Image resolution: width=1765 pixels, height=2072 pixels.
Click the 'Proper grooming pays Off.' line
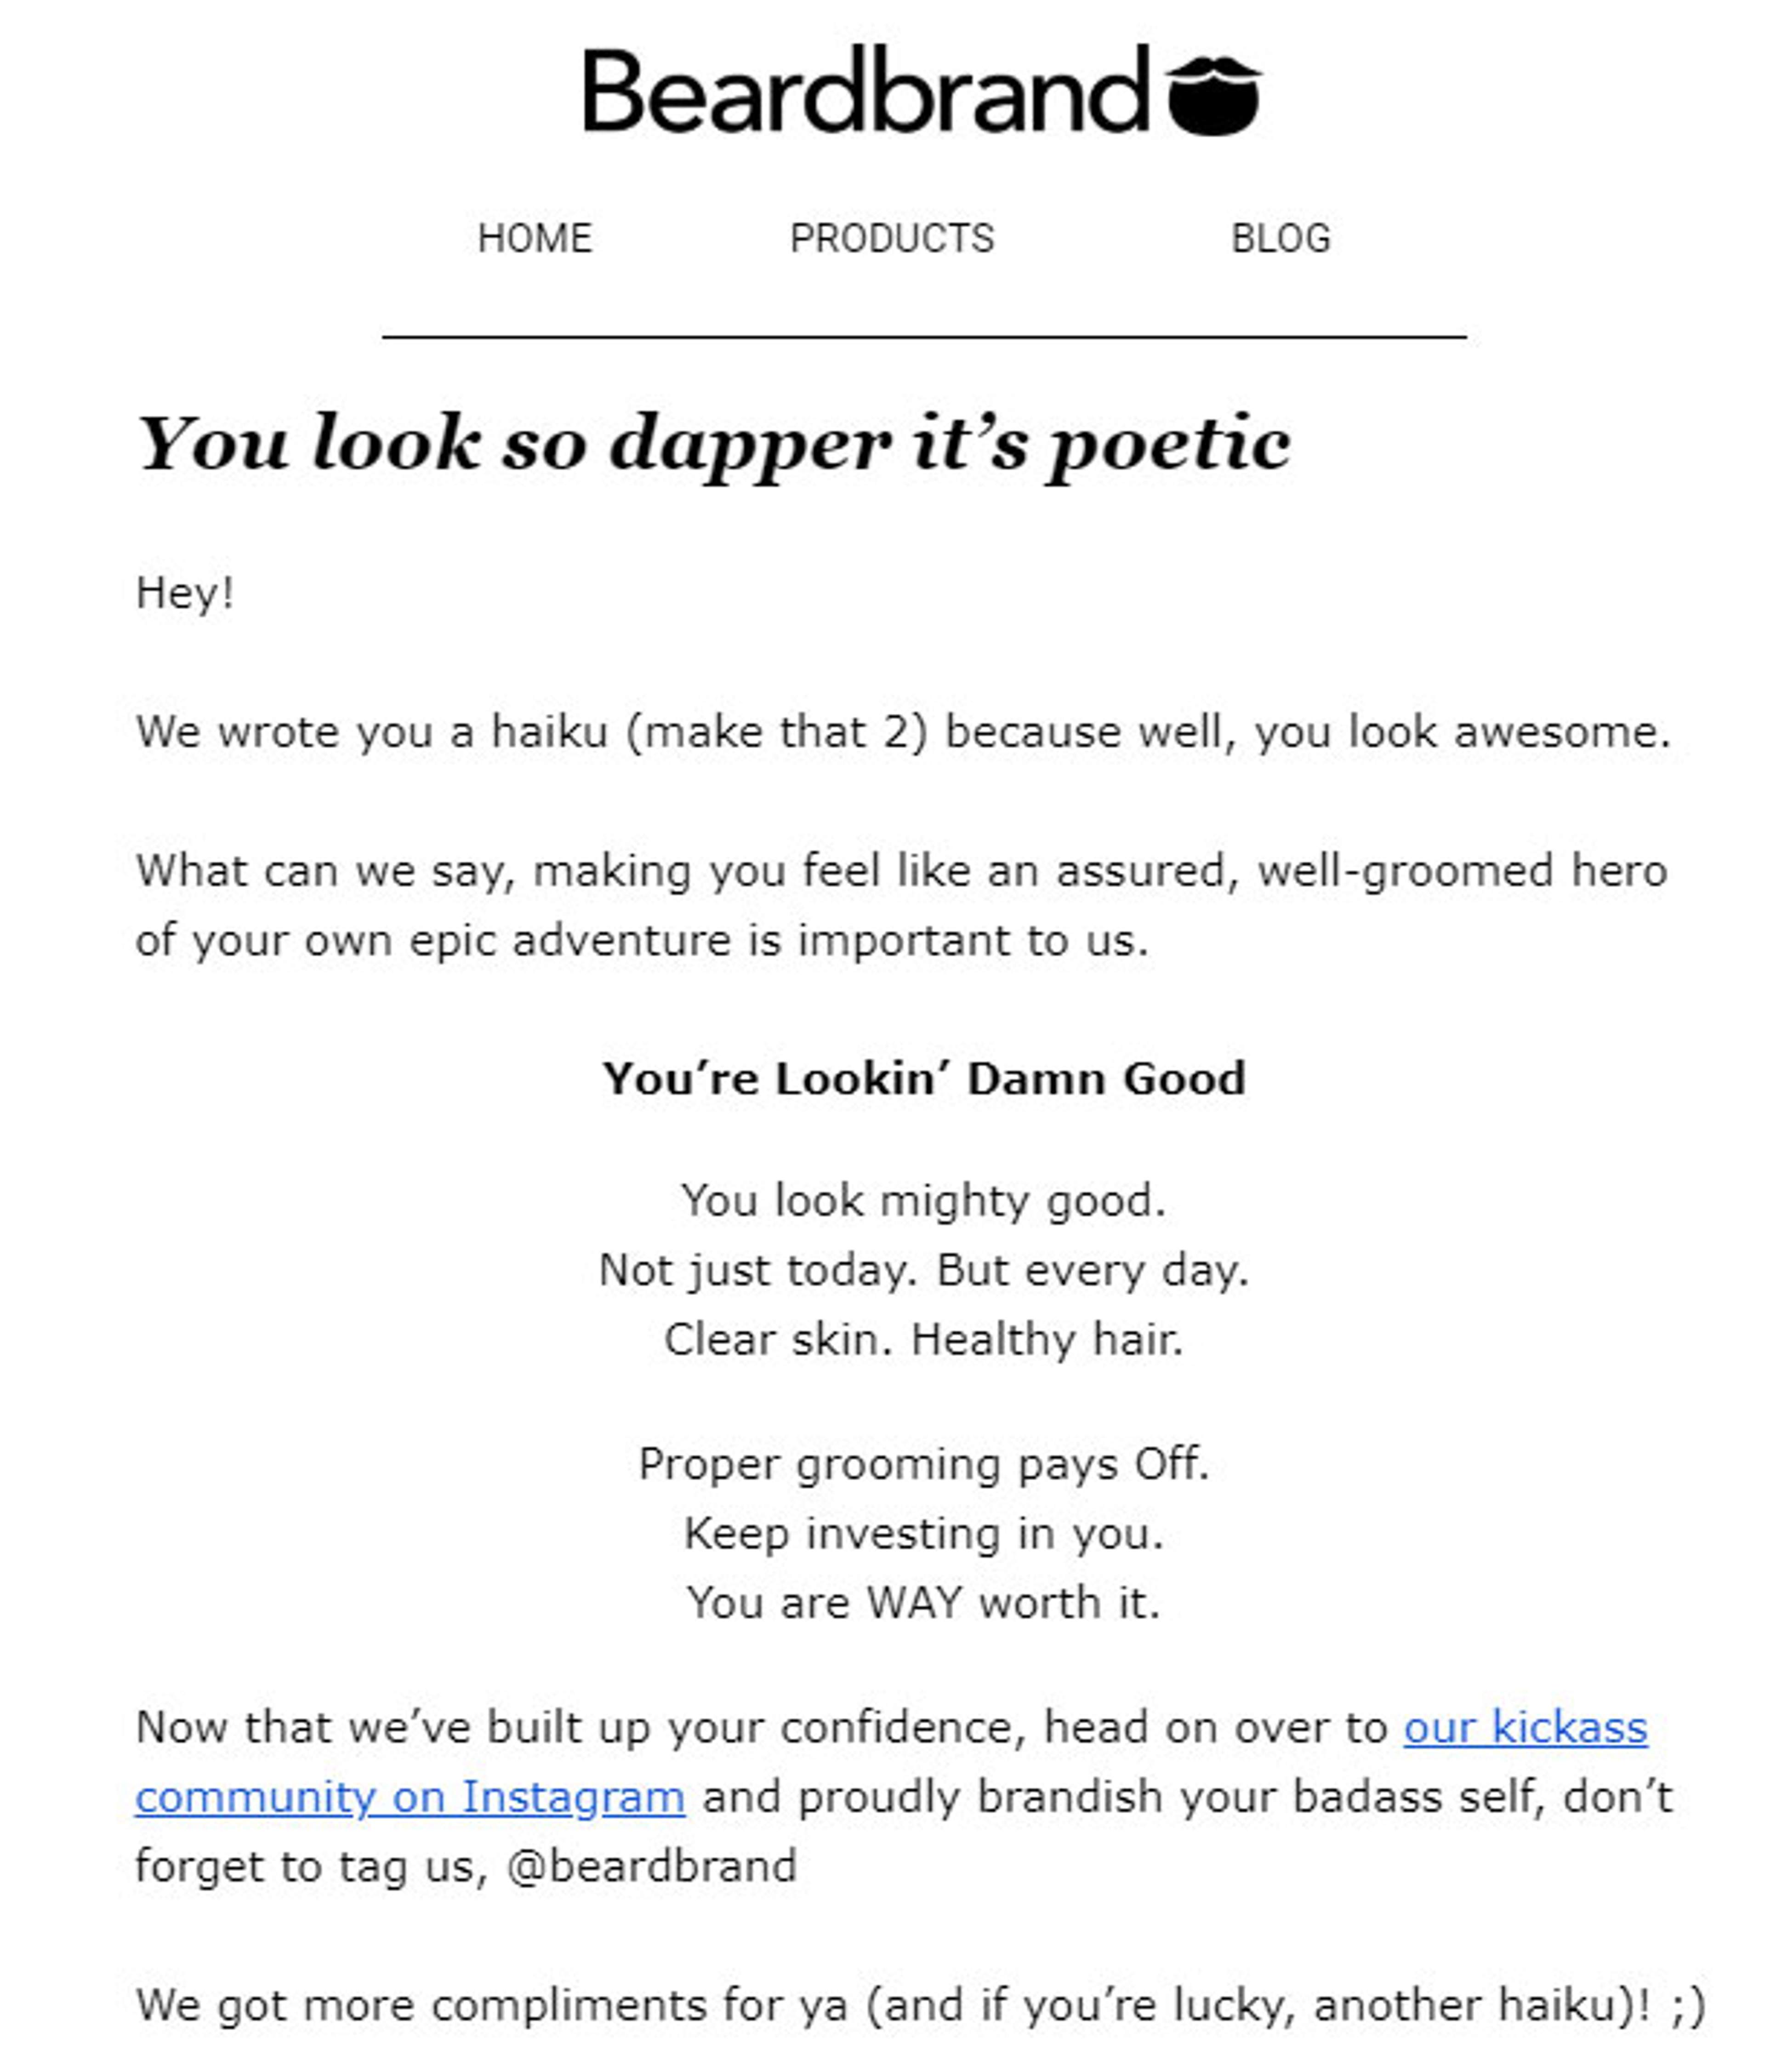click(x=923, y=1464)
